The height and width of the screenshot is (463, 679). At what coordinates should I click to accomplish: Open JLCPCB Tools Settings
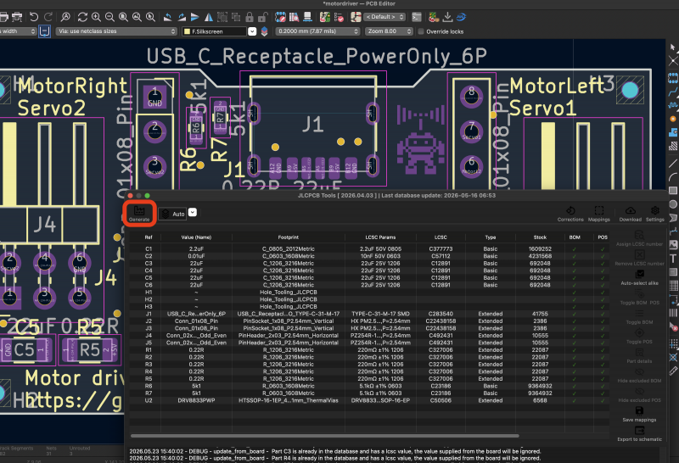click(x=654, y=214)
